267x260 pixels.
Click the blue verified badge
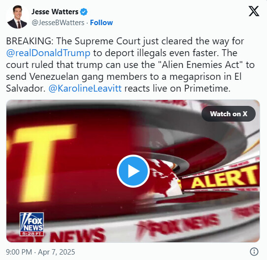pos(84,12)
